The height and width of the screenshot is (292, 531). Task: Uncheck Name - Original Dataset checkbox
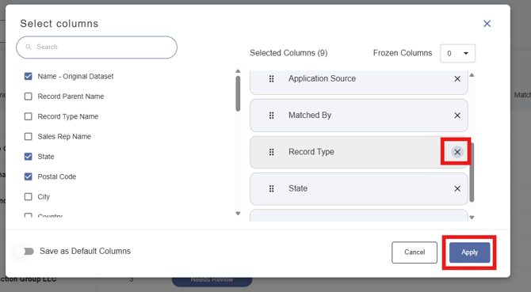click(28, 77)
